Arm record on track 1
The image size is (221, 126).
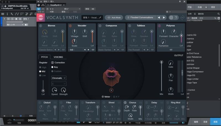[16, 19]
